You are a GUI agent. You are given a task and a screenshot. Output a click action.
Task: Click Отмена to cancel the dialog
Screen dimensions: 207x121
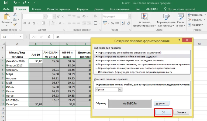point(181,112)
